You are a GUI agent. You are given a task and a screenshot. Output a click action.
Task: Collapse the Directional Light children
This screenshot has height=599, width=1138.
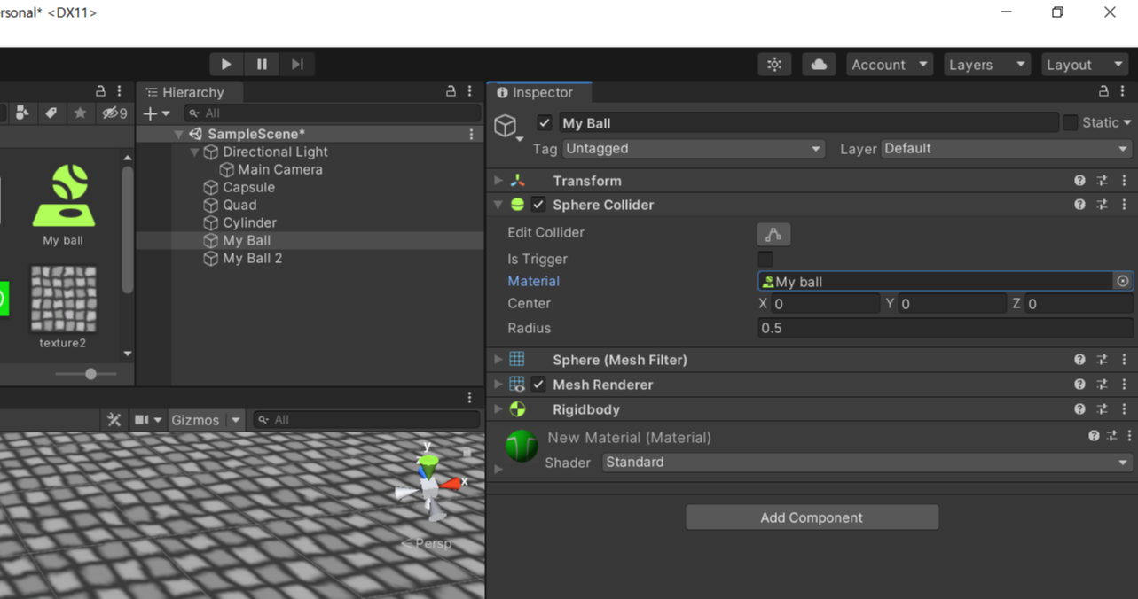(x=195, y=152)
